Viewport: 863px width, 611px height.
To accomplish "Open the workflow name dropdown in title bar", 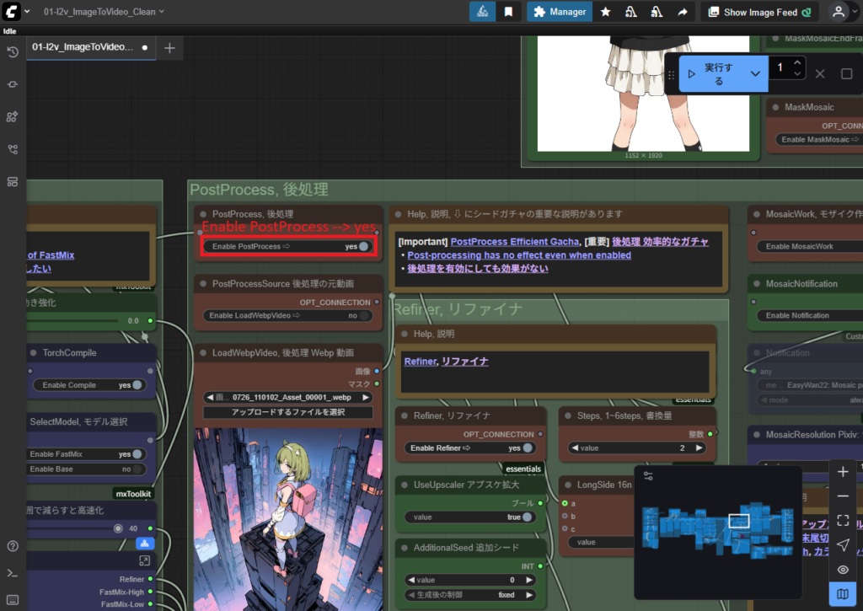I will 104,12.
